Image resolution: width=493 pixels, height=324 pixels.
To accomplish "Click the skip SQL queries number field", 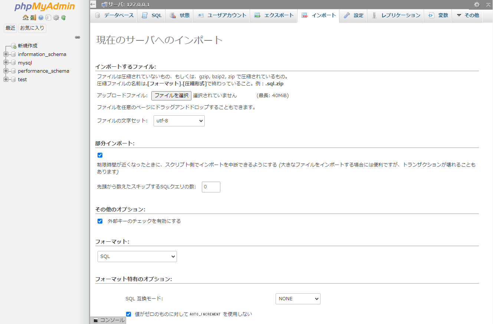I will click(x=211, y=187).
